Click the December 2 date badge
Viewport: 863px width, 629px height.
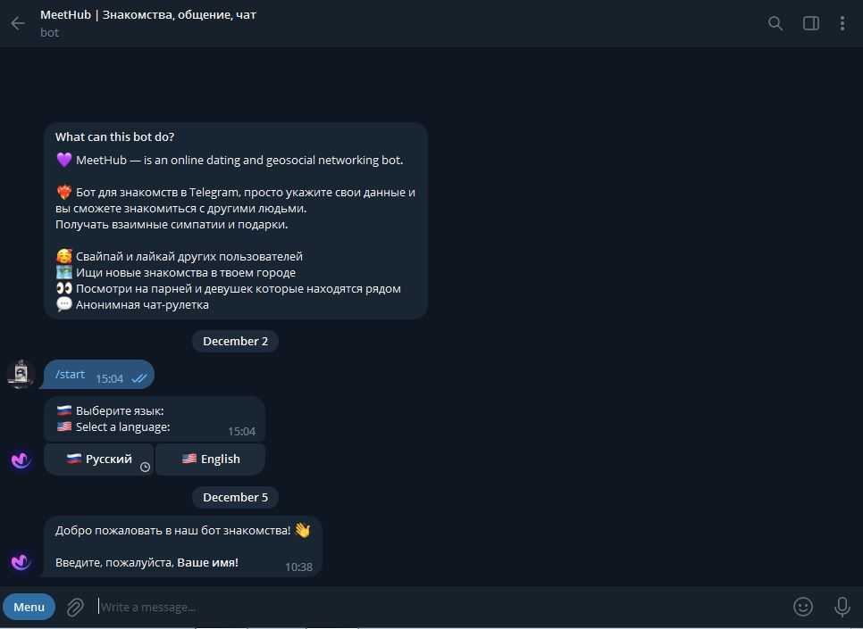point(235,342)
